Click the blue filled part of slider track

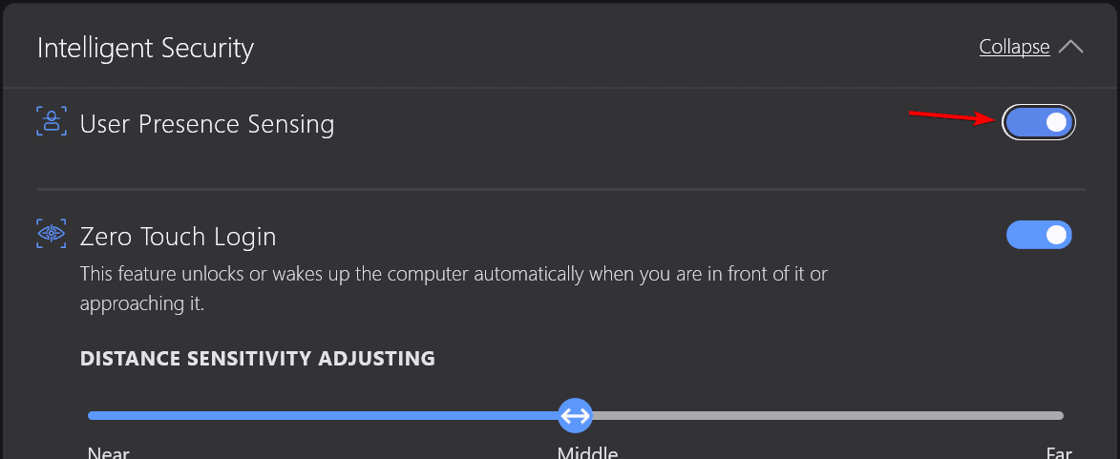[x=323, y=415]
